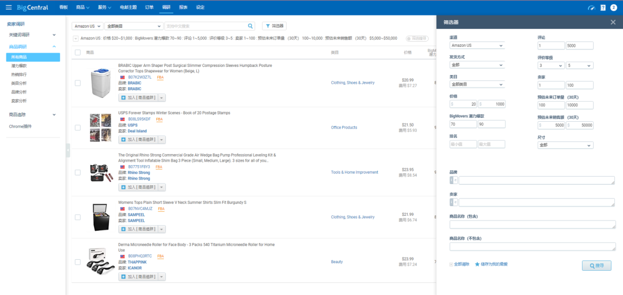Click the Derma Microneedle Roller thumbnail
The width and height of the screenshot is (623, 295).
point(100,262)
